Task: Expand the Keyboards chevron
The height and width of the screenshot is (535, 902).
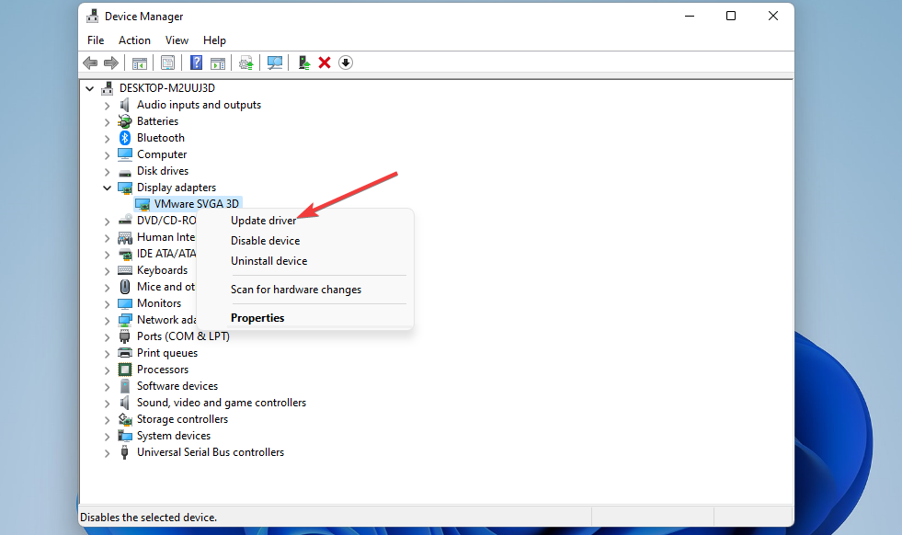Action: point(107,271)
